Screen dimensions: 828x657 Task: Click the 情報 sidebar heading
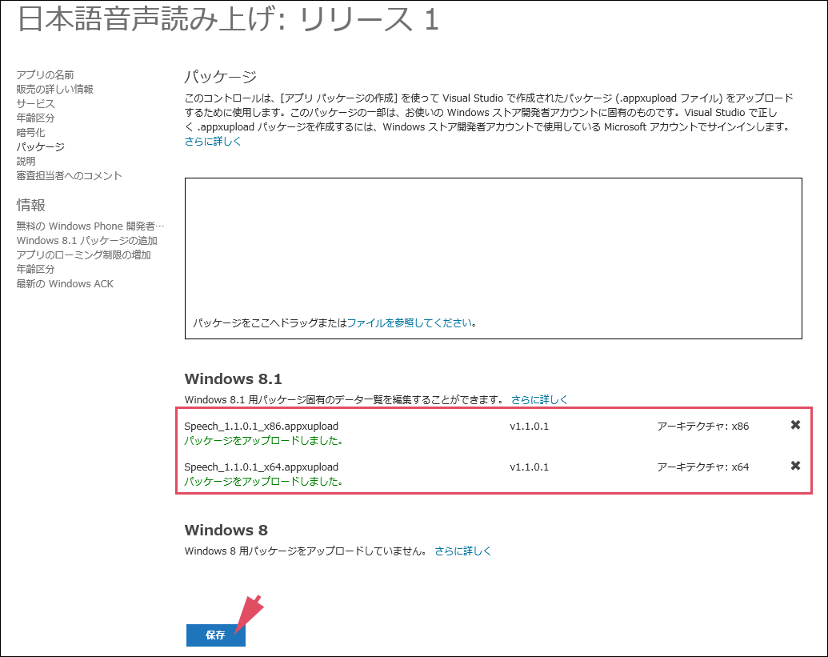coord(30,205)
